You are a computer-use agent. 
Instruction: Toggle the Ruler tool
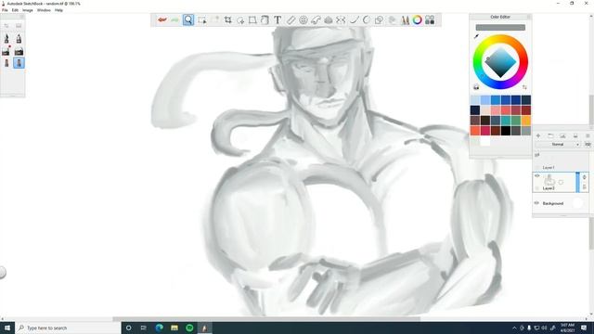pyautogui.click(x=291, y=20)
